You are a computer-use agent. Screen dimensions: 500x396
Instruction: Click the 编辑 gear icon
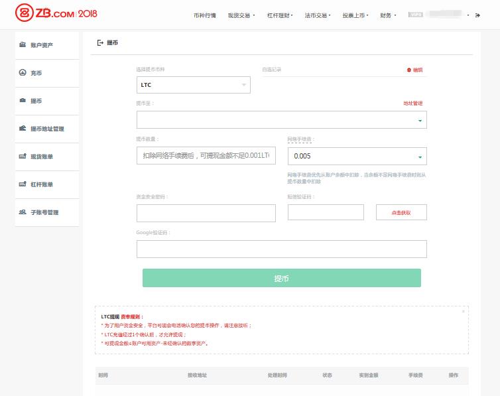(408, 70)
